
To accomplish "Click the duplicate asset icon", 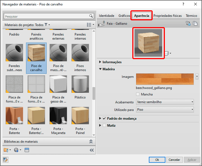I will [x=195, y=23].
